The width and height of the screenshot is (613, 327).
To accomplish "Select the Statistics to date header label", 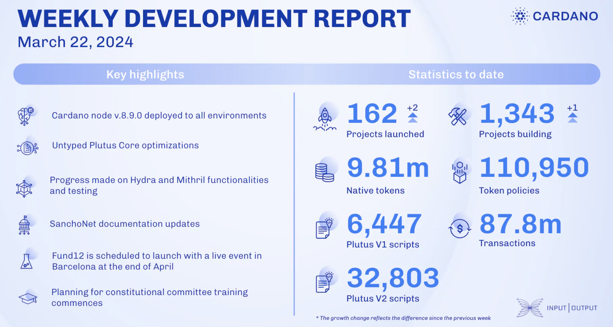I will (456, 74).
